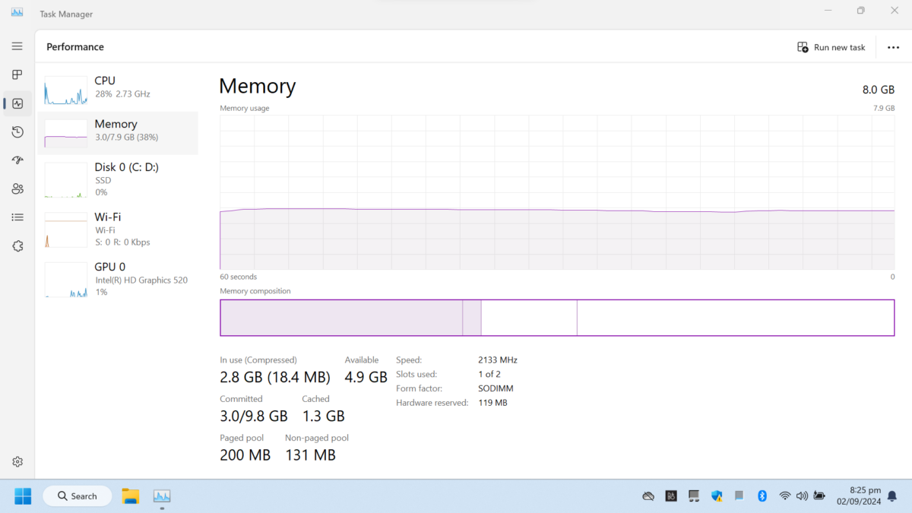The image size is (912, 513).
Task: Open the Windows Start button
Action: tap(23, 496)
